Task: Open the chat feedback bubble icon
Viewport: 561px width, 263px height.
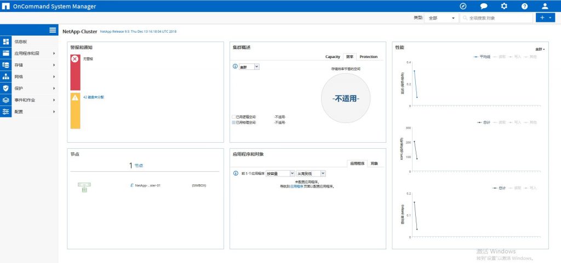Action: tap(484, 6)
